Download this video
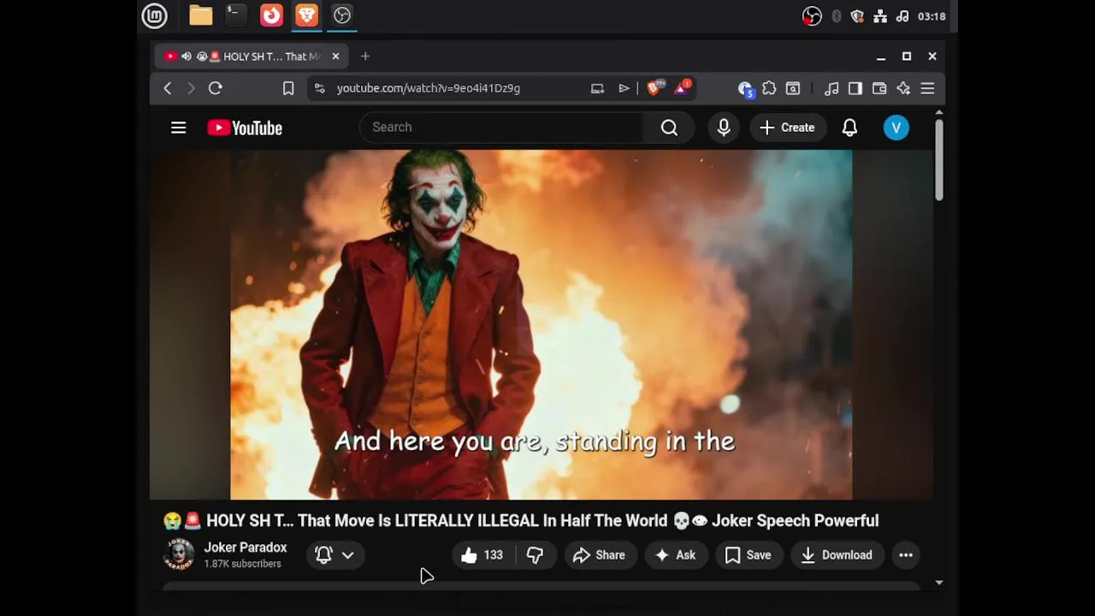 coord(837,555)
